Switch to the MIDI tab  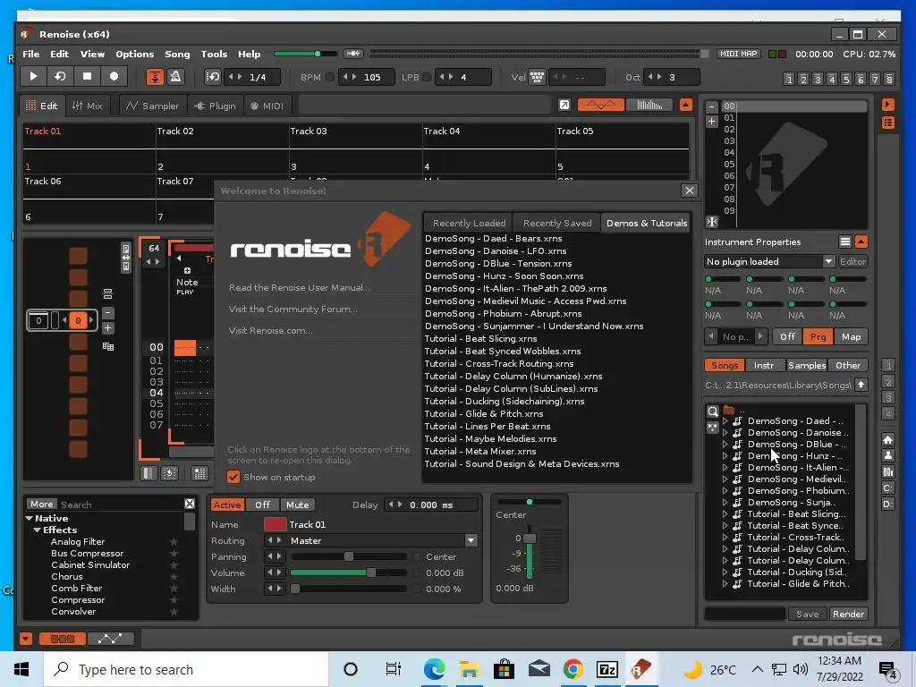tap(267, 106)
